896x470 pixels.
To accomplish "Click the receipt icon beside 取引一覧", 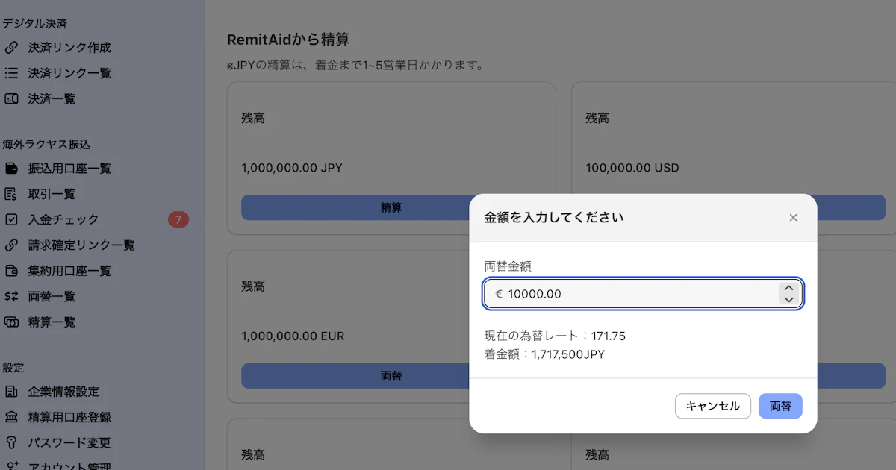I will point(11,194).
